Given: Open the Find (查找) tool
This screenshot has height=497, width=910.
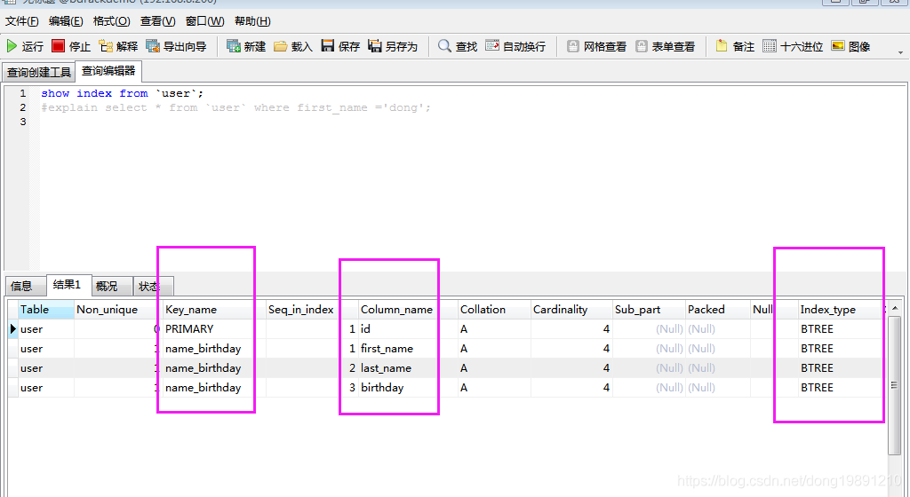Looking at the screenshot, I should [445, 46].
